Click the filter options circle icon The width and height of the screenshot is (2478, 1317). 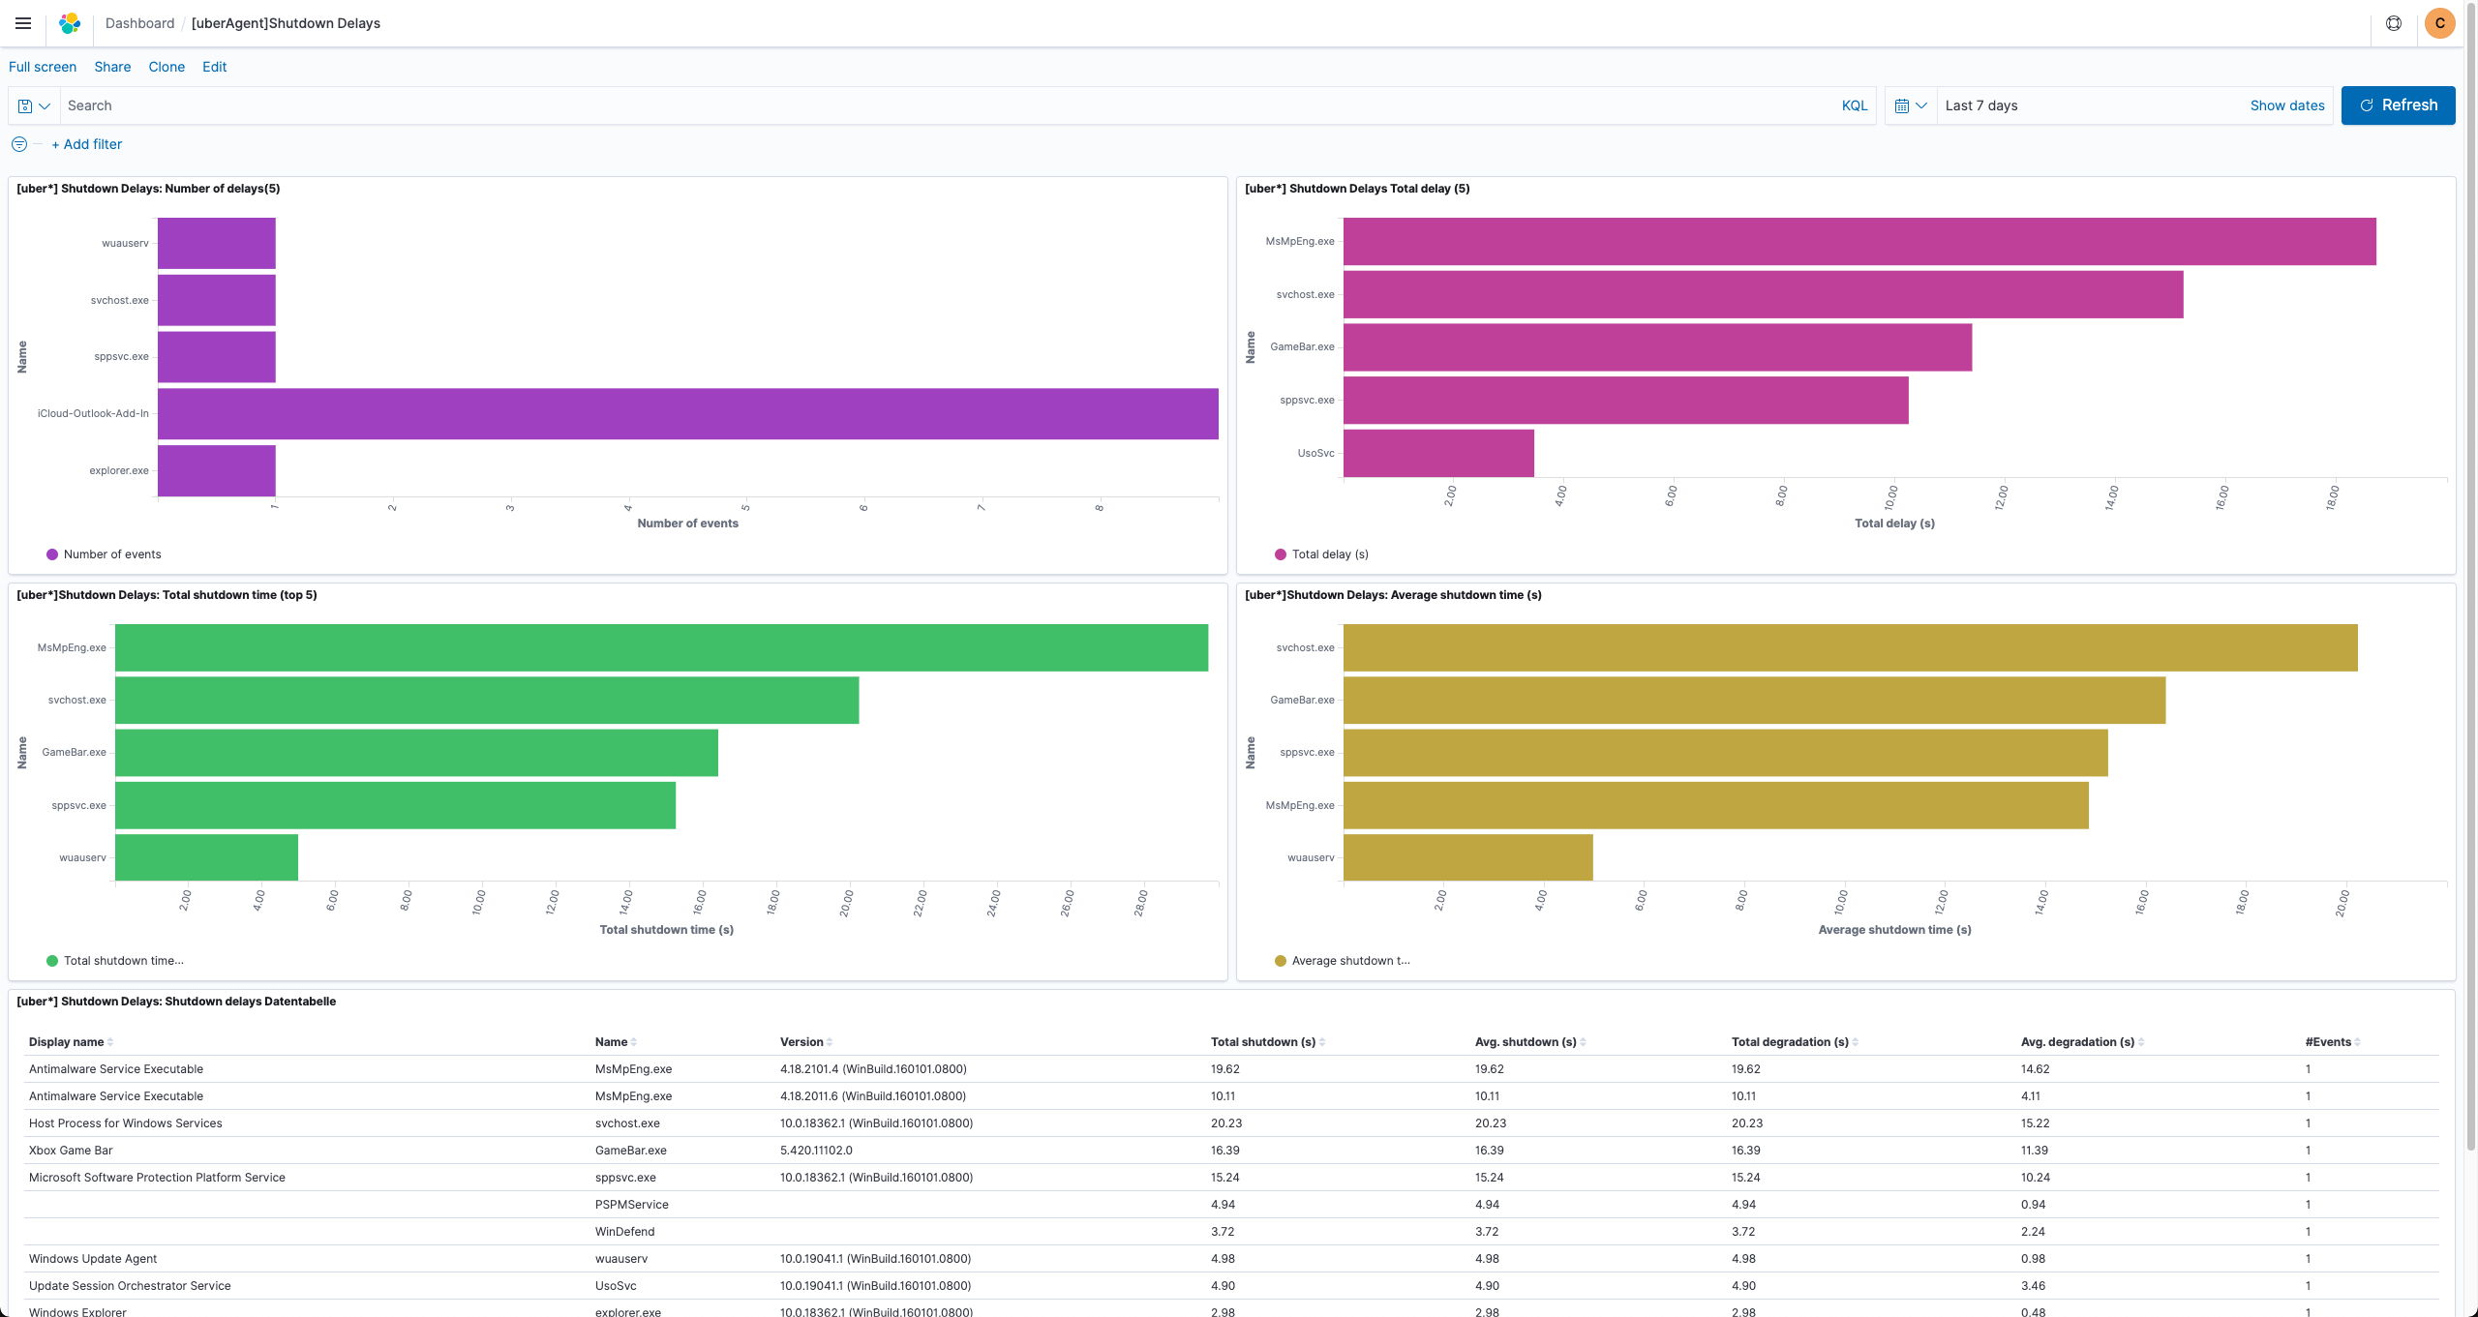tap(19, 144)
